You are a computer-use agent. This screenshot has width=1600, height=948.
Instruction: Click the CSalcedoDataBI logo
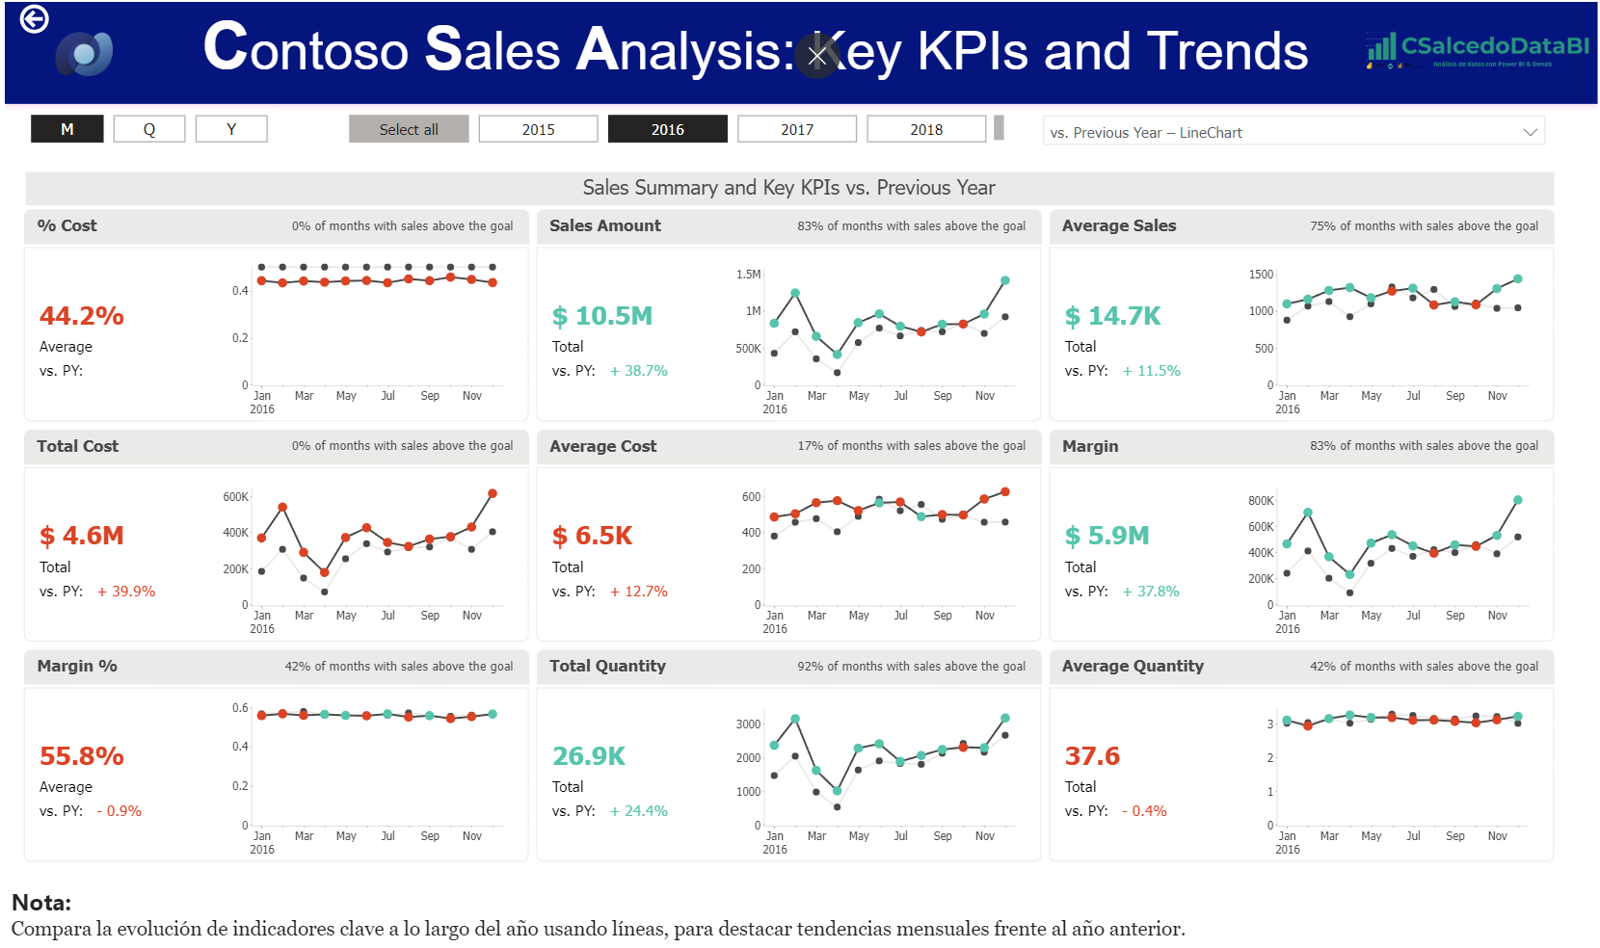(x=1477, y=49)
